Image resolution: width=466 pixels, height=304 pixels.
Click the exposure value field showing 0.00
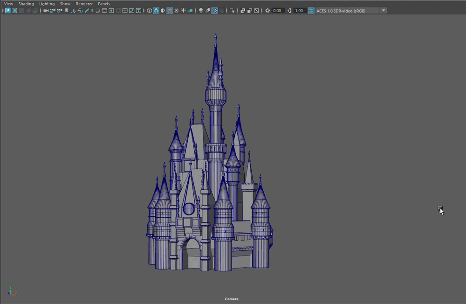point(278,10)
